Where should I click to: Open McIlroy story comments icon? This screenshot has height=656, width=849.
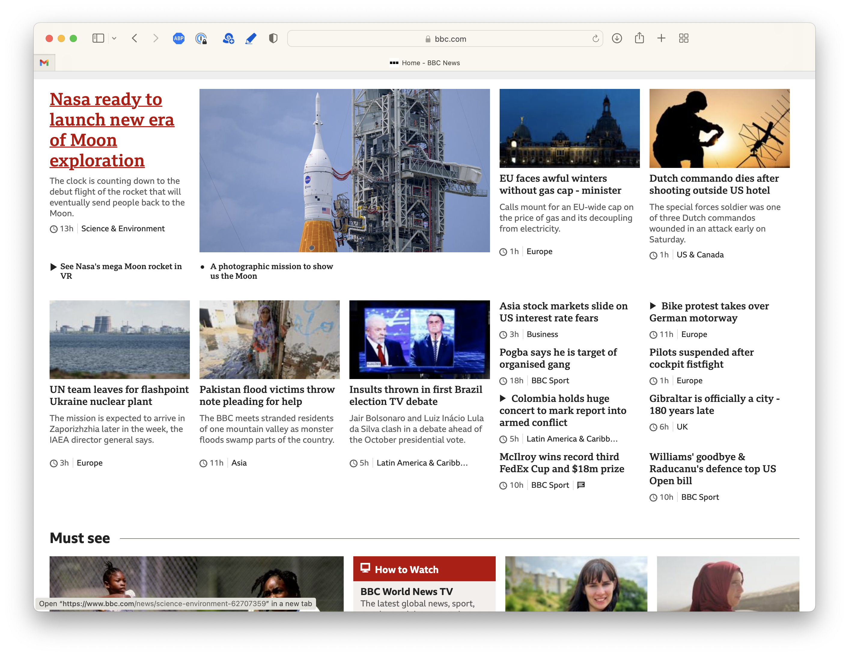581,485
